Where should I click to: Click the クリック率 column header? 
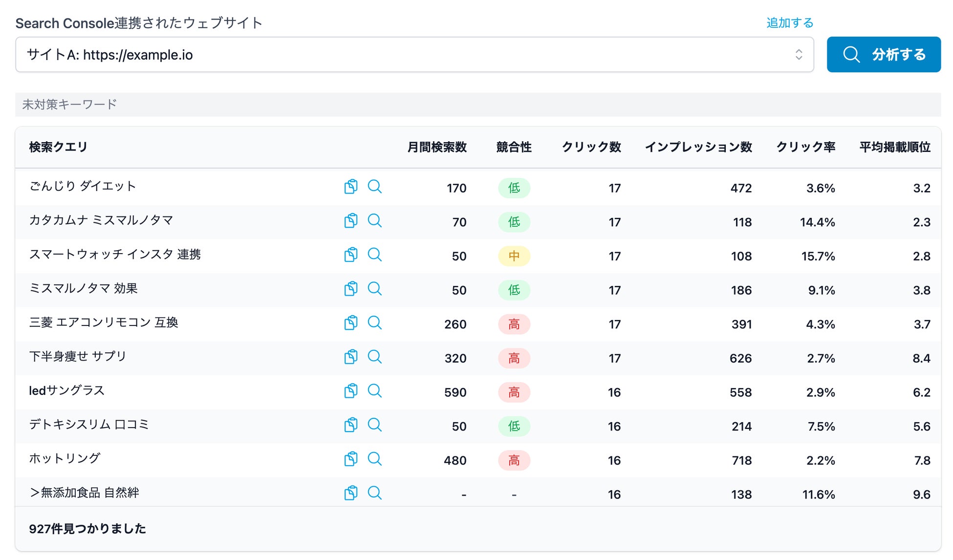coord(805,147)
